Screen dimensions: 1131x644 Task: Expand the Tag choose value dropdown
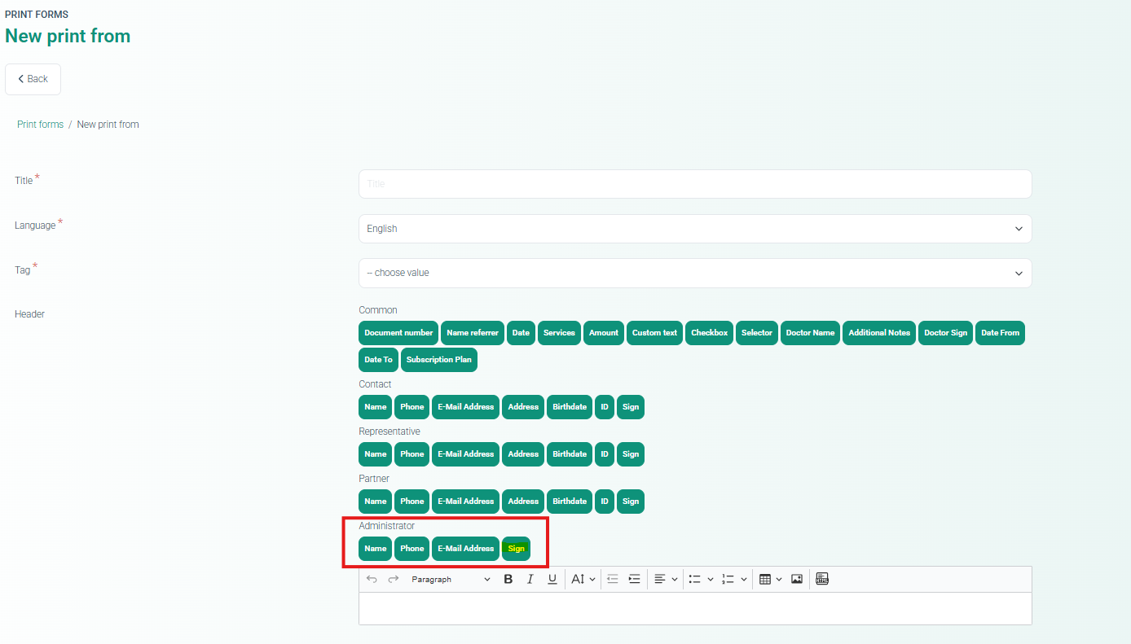694,273
